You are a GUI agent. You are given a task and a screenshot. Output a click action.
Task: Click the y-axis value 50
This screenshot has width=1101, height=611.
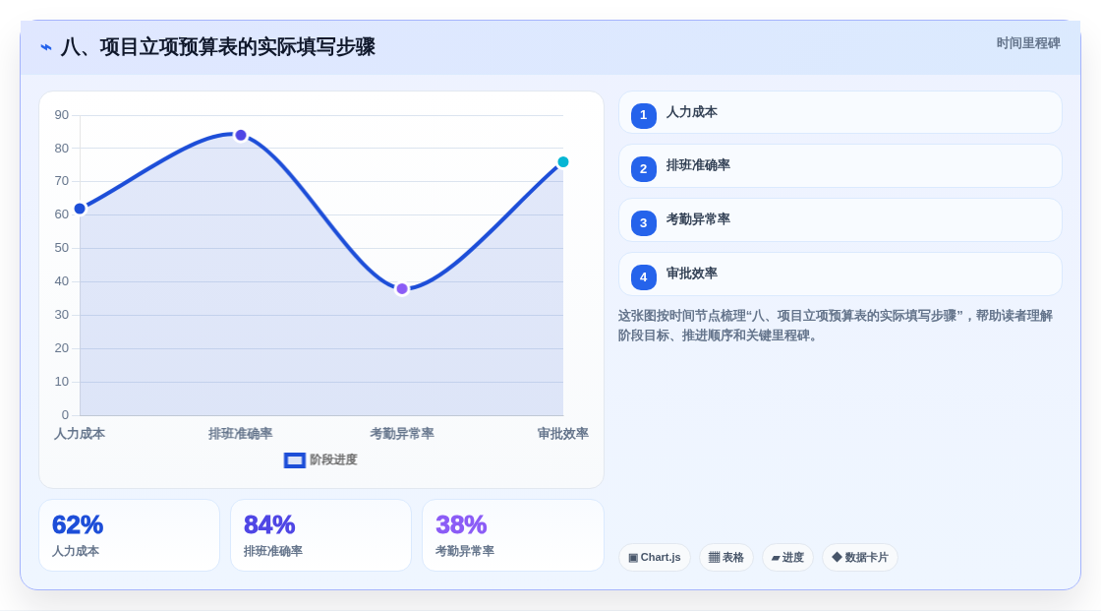[62, 248]
